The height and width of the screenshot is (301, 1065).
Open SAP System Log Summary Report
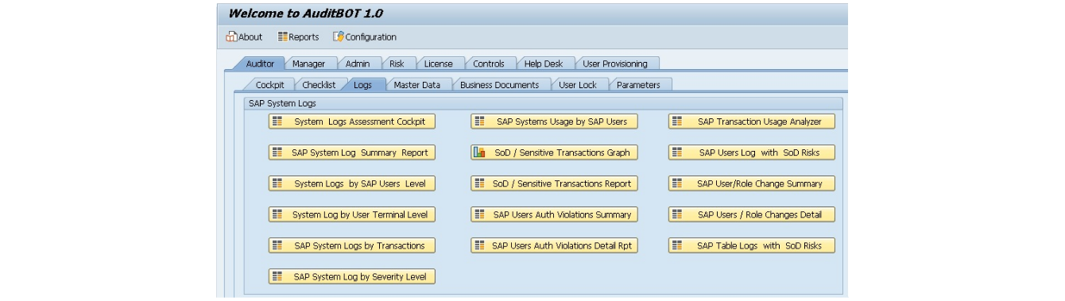(x=352, y=152)
